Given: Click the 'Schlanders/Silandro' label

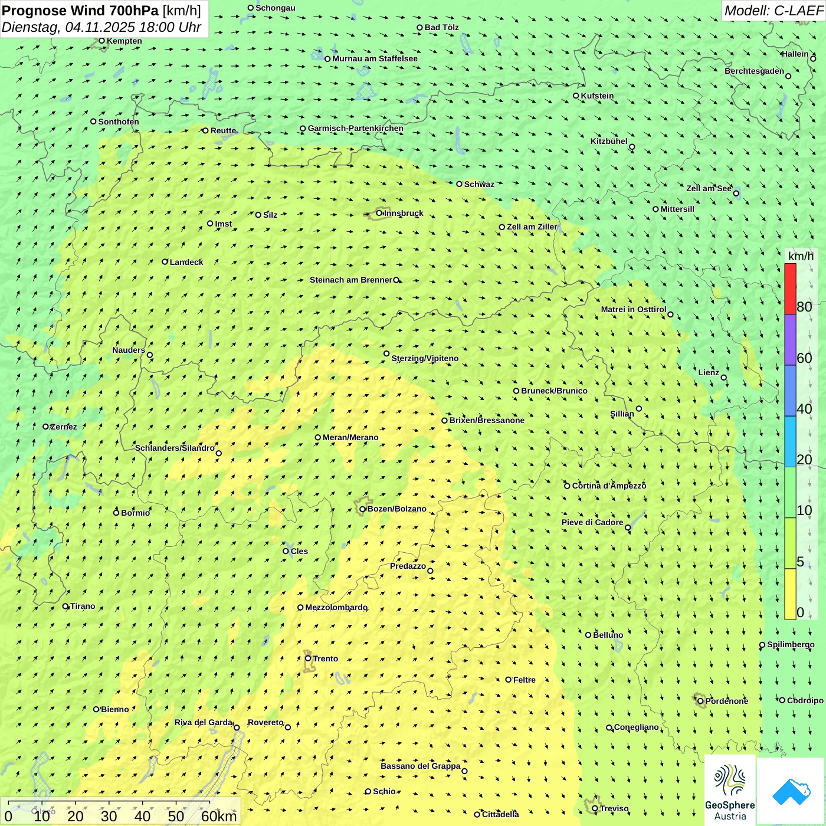Looking at the screenshot, I should pyautogui.click(x=175, y=448).
